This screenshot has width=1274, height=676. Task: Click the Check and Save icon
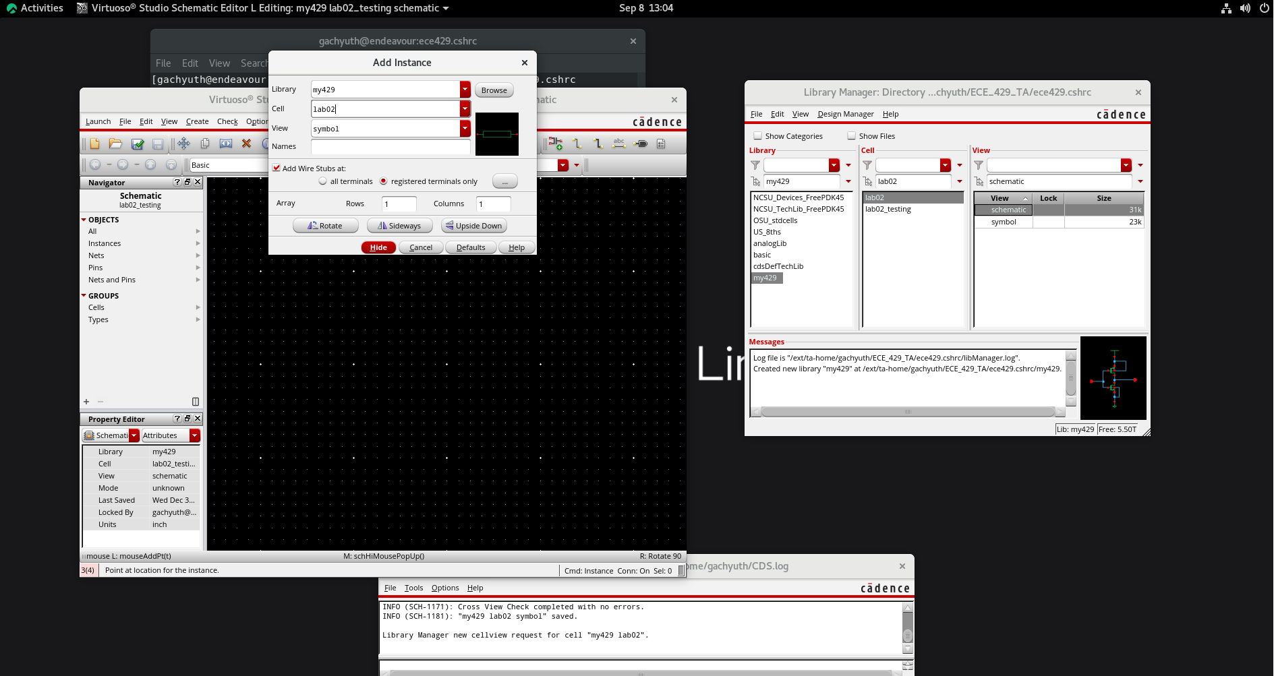point(138,144)
